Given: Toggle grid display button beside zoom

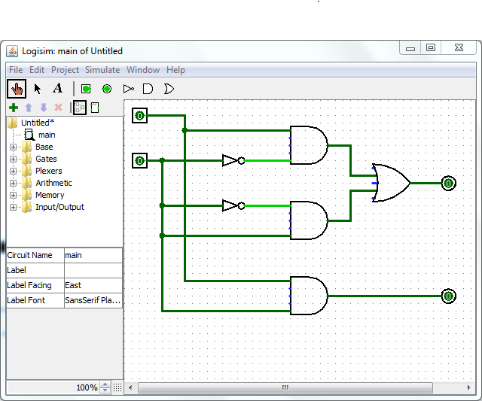Looking at the screenshot, I should coord(117,387).
